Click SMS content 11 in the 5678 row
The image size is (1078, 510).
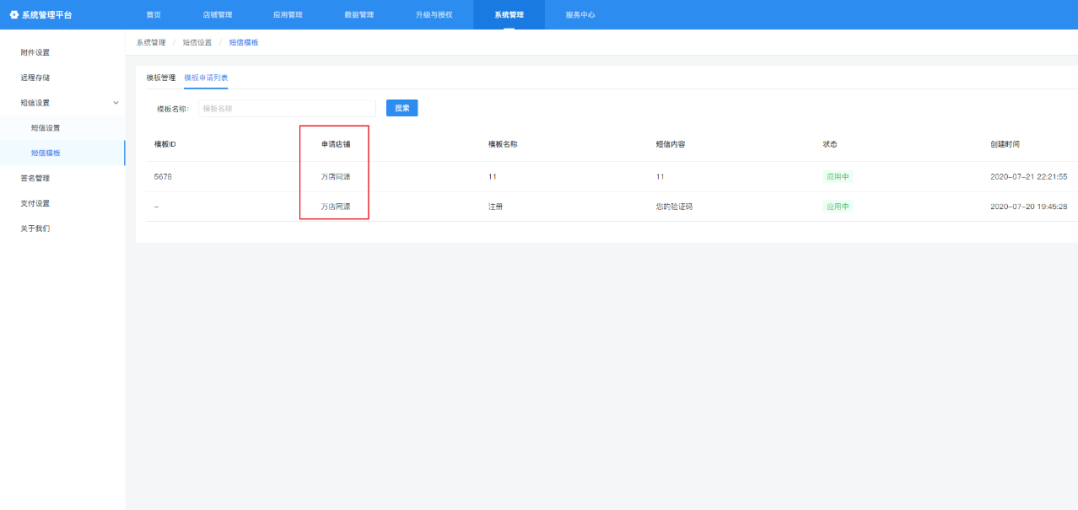point(660,177)
